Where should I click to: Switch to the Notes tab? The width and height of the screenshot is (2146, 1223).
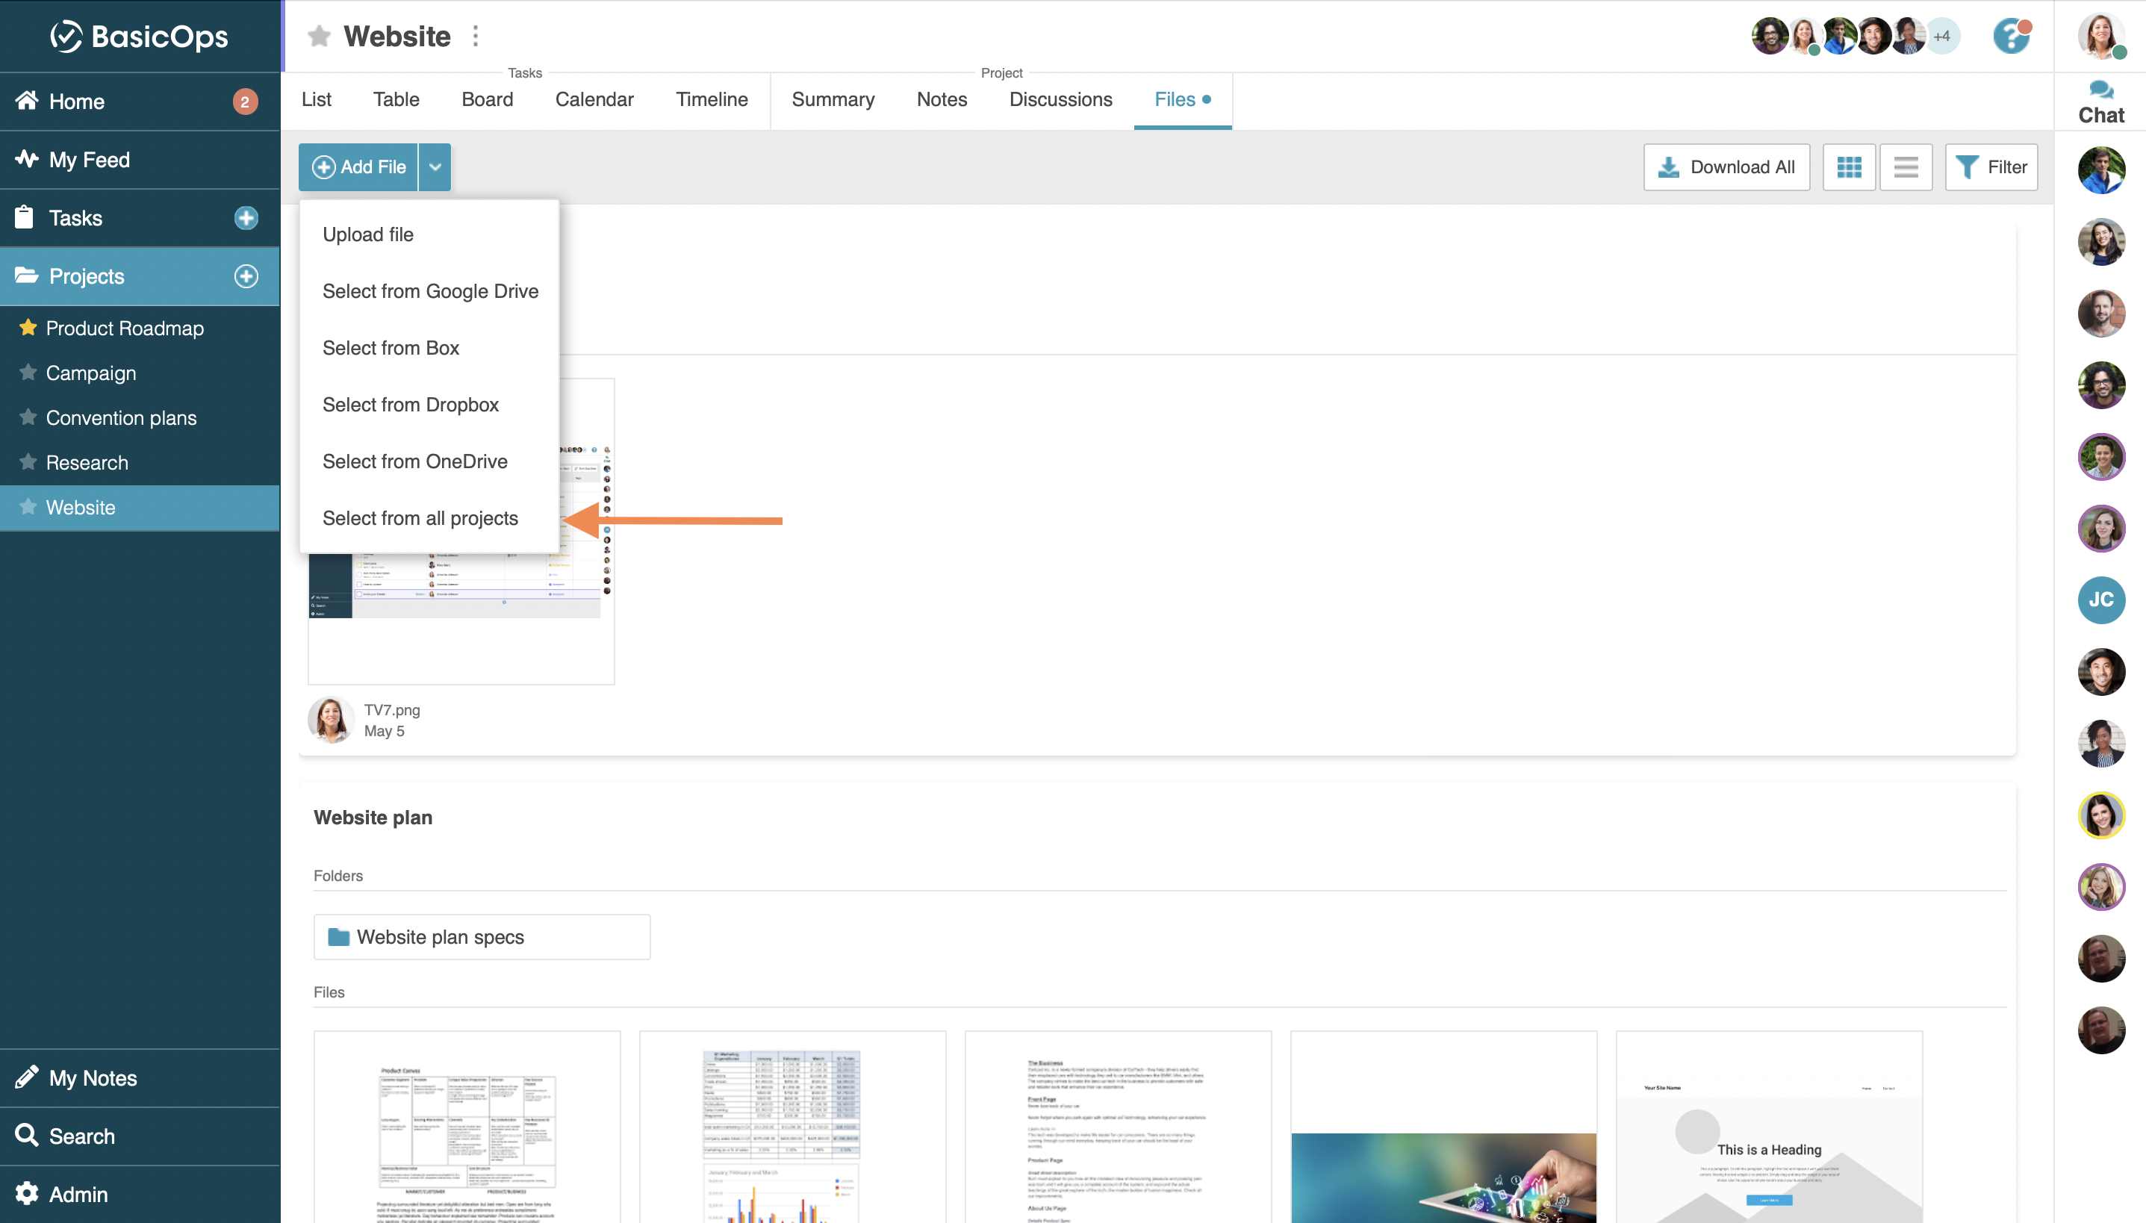tap(942, 100)
